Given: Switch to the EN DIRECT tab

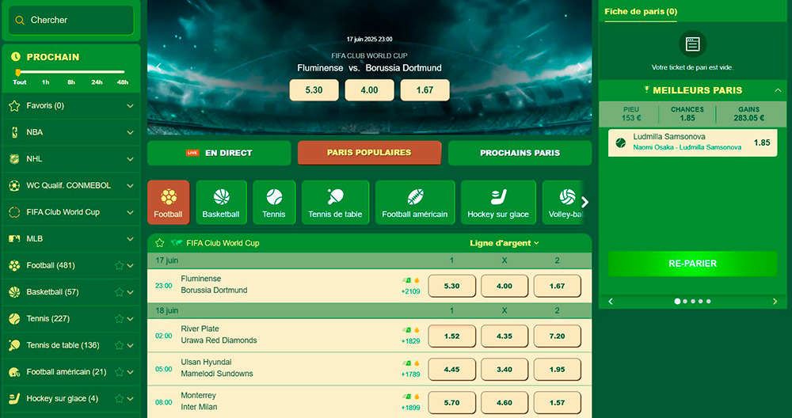Looking at the screenshot, I should pos(219,153).
